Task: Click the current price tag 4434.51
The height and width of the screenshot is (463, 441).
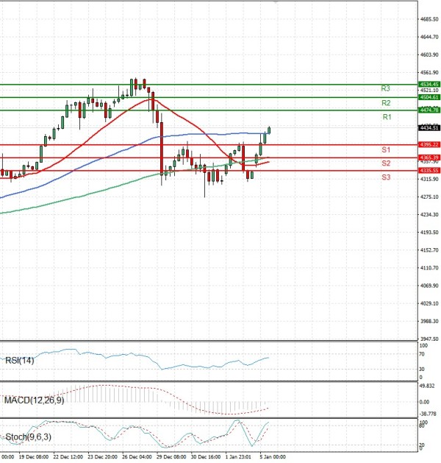Action: pos(429,127)
